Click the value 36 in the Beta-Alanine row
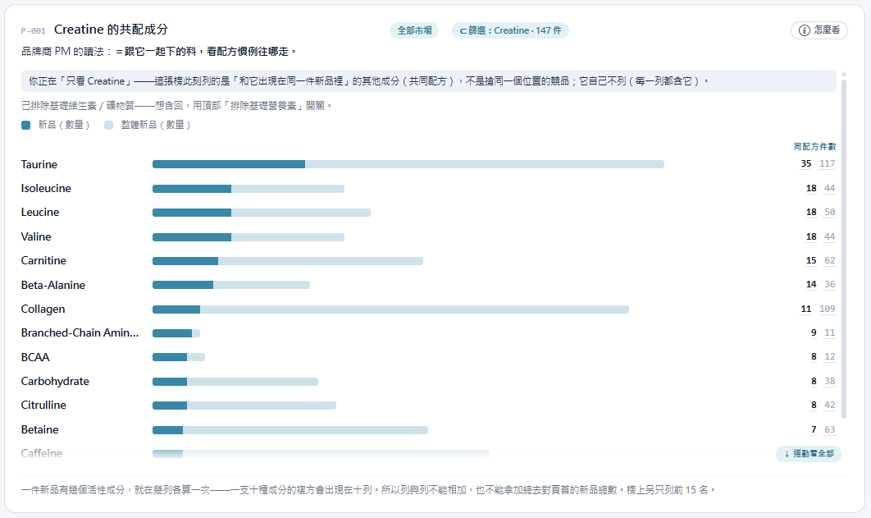The height and width of the screenshot is (518, 871). point(830,285)
